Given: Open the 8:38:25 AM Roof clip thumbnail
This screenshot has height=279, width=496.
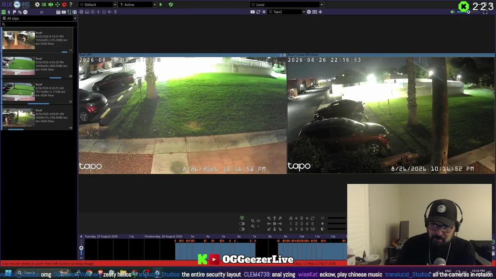Looking at the screenshot, I should tap(19, 91).
